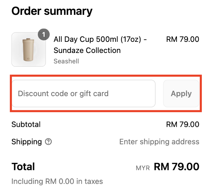Click the product price RM 79.00
The image size is (210, 195).
coord(183,39)
